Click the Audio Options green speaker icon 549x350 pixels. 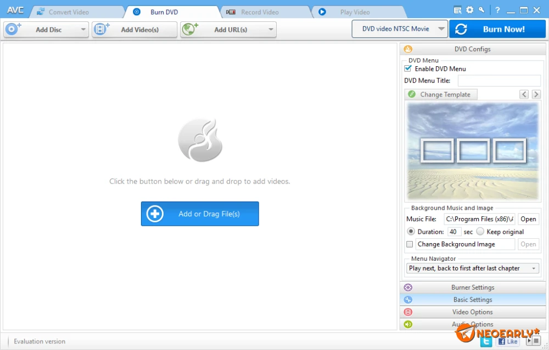pyautogui.click(x=408, y=324)
